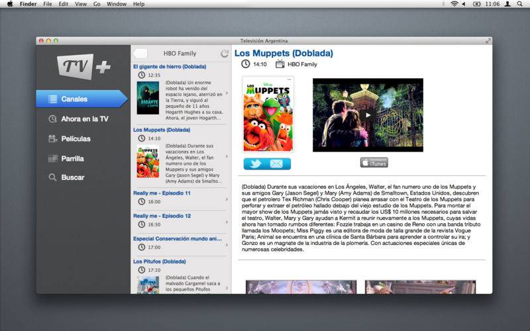Image resolution: width=530 pixels, height=331 pixels.
Task: Click the battery status icon
Action: (x=476, y=4)
